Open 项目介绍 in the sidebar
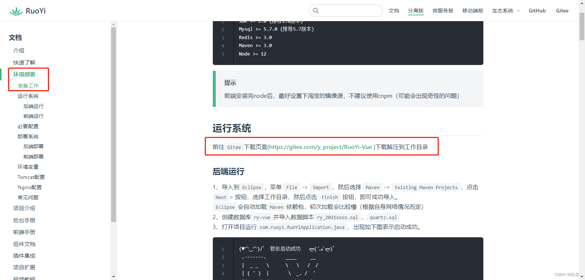This screenshot has height=280, width=585. tap(24, 208)
